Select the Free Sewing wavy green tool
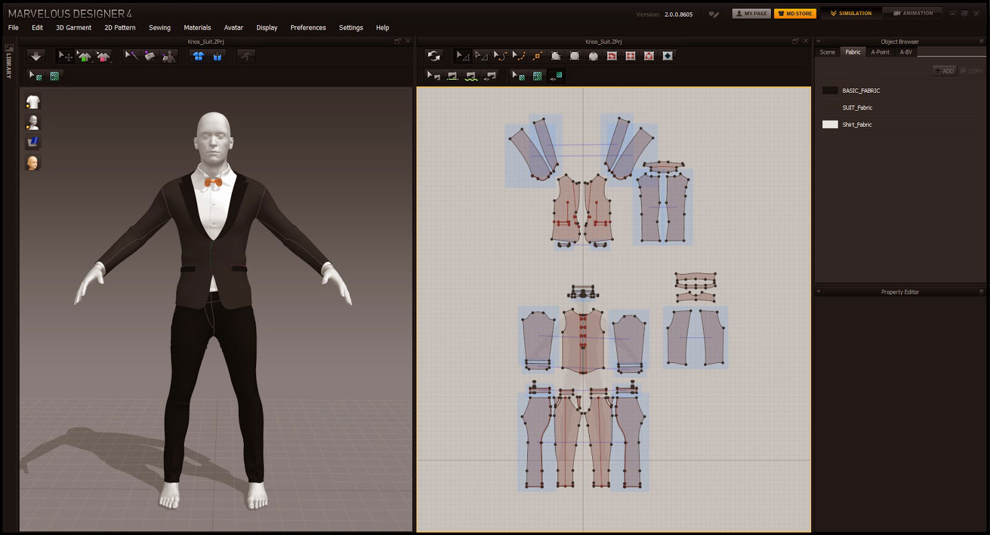This screenshot has height=535, width=990. tap(471, 76)
